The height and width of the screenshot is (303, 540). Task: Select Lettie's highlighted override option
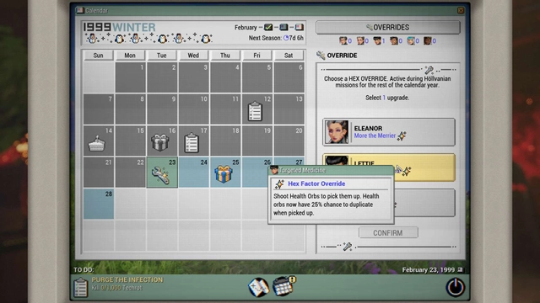click(388, 167)
